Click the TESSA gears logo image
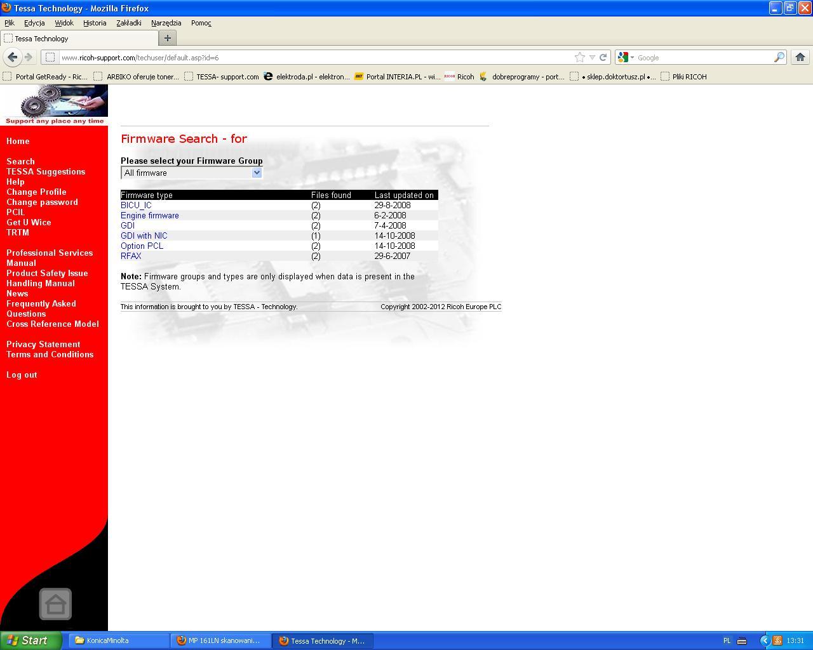 54,105
